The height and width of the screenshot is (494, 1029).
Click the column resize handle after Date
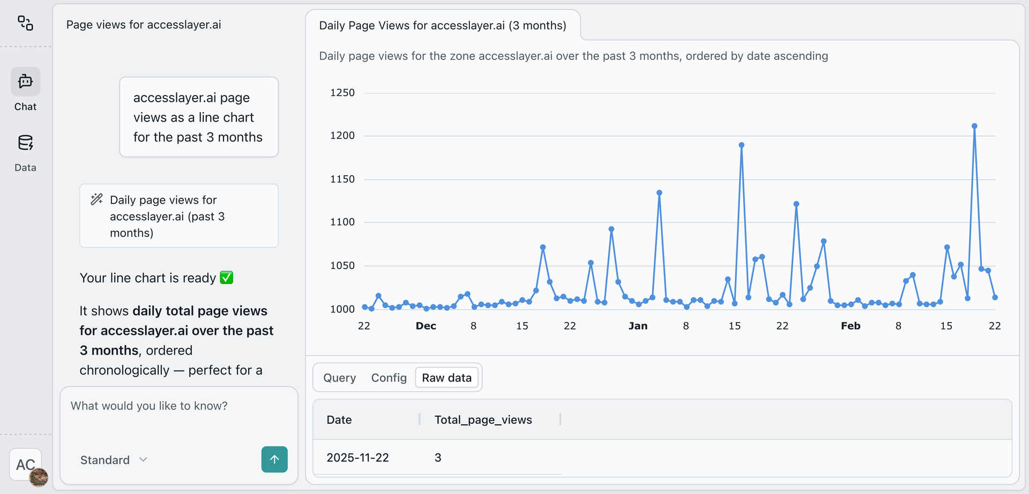pyautogui.click(x=420, y=420)
